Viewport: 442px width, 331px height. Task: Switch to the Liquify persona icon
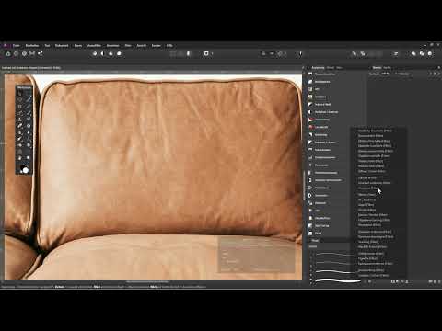tap(16, 54)
